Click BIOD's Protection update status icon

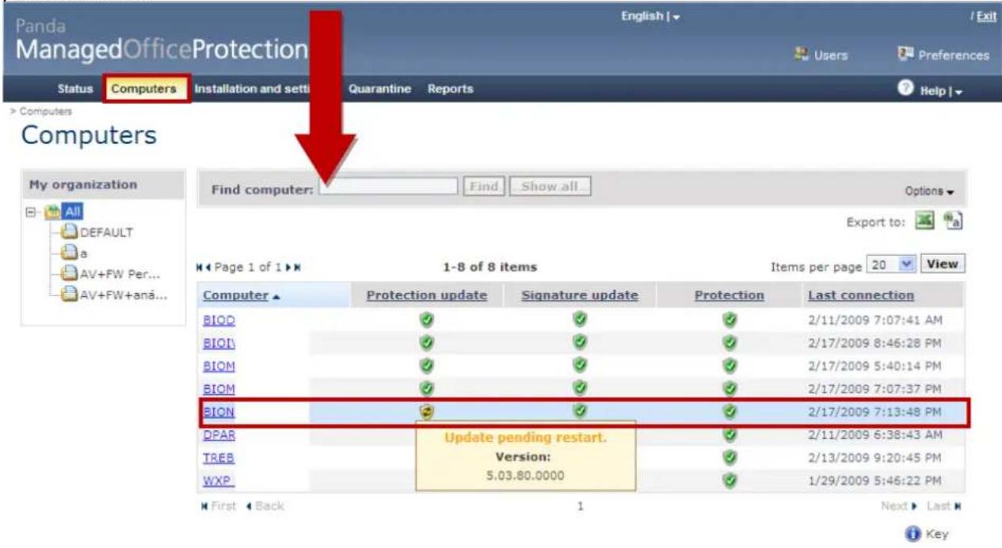(x=426, y=322)
